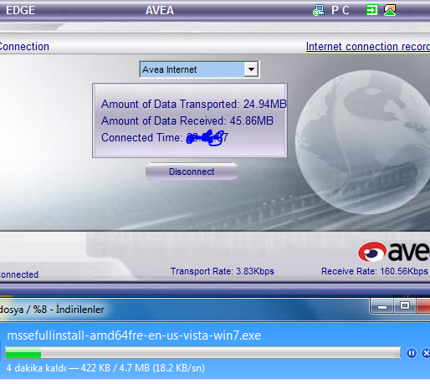The image size is (430, 384).
Task: Click the download progress bar
Action: [x=202, y=353]
